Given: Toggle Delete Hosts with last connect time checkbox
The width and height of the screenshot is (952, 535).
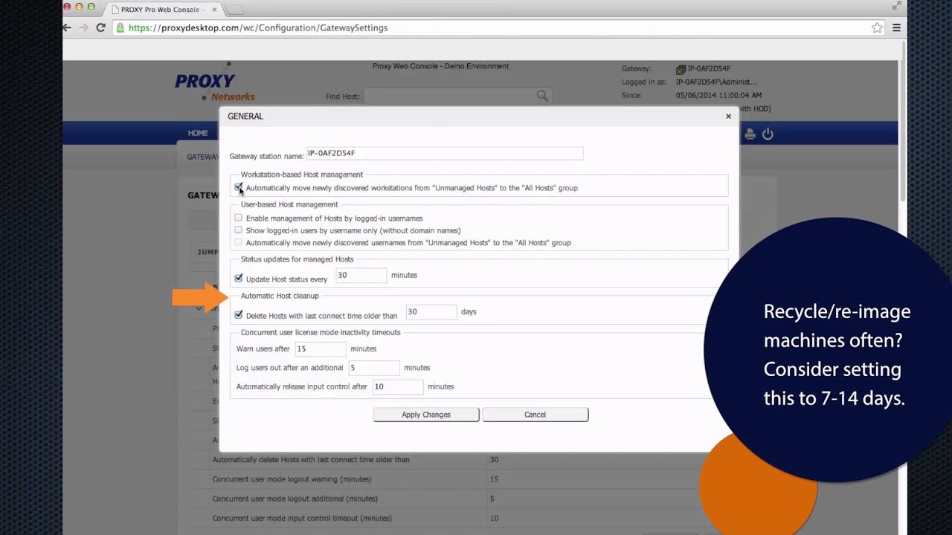Looking at the screenshot, I should [x=238, y=315].
